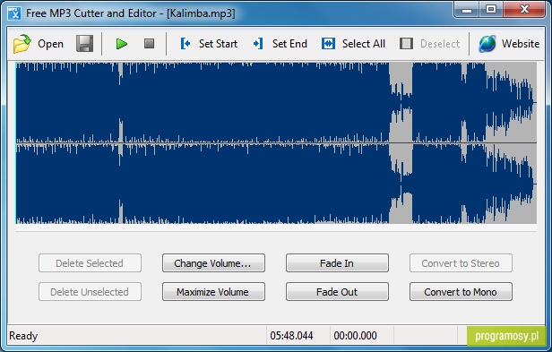The width and height of the screenshot is (552, 352).
Task: Apply Maximize Volume
Action: coord(213,291)
